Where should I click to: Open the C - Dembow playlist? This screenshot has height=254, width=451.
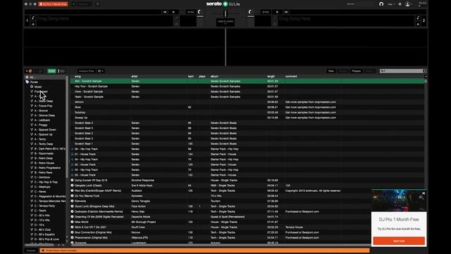[42, 177]
